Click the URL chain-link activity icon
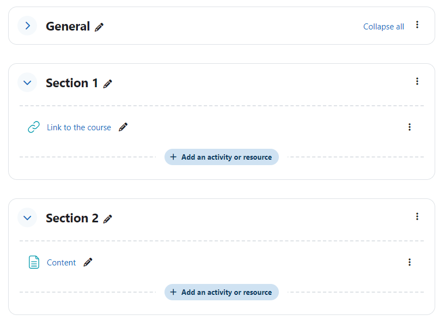The height and width of the screenshot is (321, 445). 34,127
